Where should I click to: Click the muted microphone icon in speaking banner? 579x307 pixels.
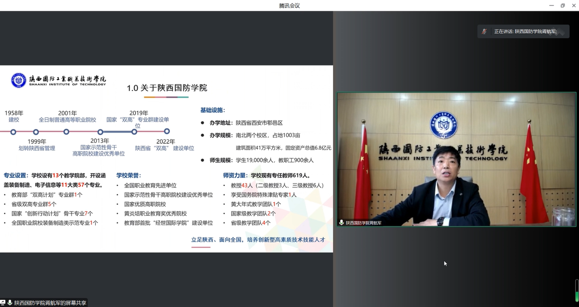click(x=484, y=32)
